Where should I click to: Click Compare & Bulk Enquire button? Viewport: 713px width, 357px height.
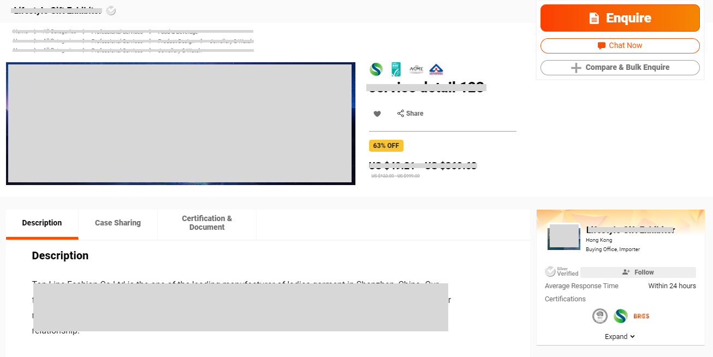(620, 68)
